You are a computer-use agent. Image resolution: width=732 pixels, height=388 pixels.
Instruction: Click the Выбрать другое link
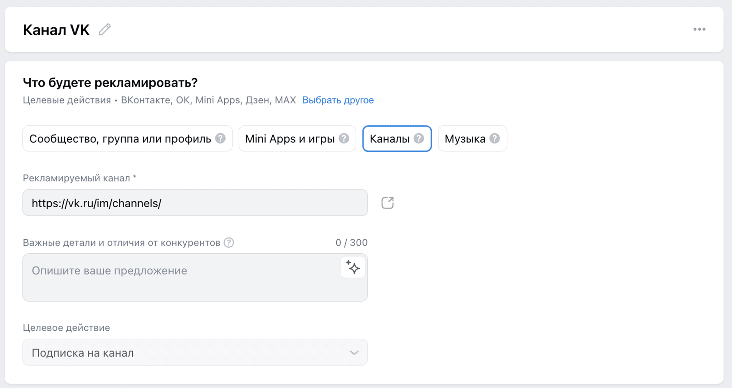click(x=338, y=100)
